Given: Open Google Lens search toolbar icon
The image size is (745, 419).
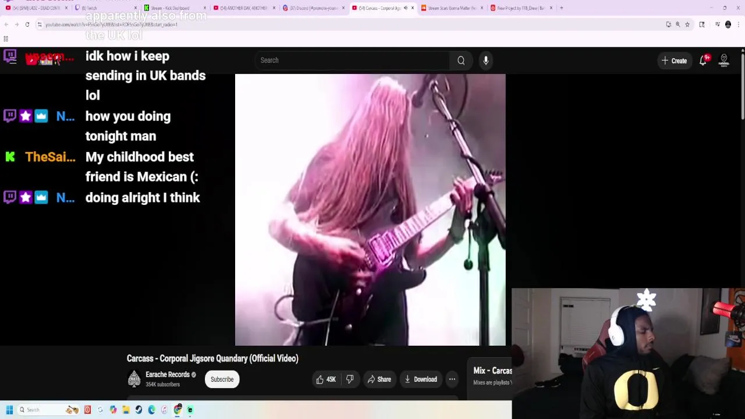Looking at the screenshot, I should [702, 24].
